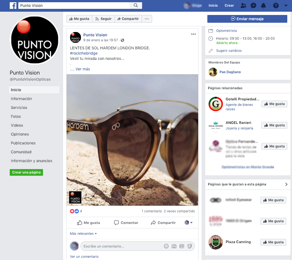Like the page with Me gusta button
Screen dimensions: 292x260
(x=79, y=19)
